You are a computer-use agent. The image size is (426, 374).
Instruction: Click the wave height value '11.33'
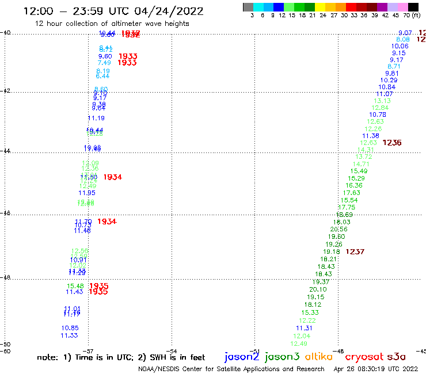click(x=69, y=335)
